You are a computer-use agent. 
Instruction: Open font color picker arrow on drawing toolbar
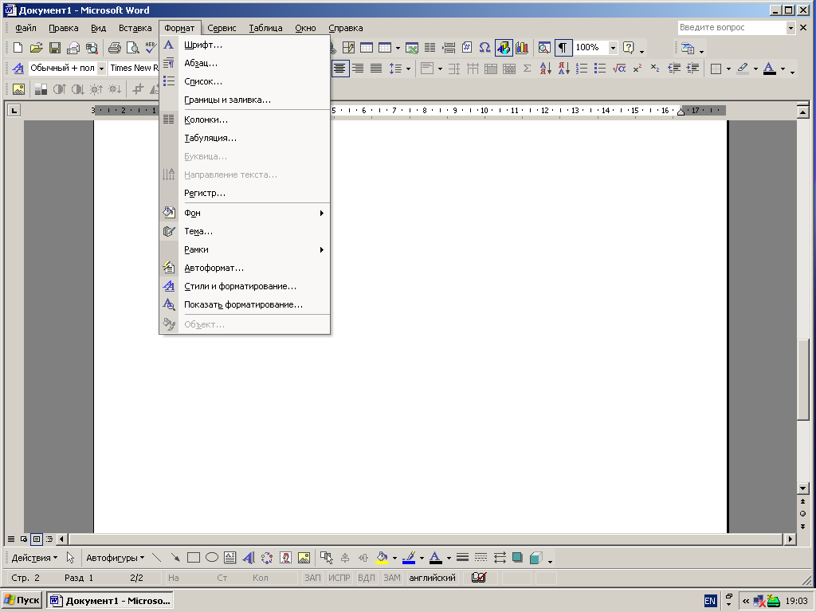pos(449,558)
